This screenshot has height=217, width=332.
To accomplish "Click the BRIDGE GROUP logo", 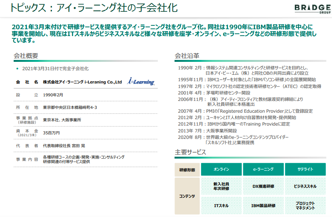I will [313, 9].
